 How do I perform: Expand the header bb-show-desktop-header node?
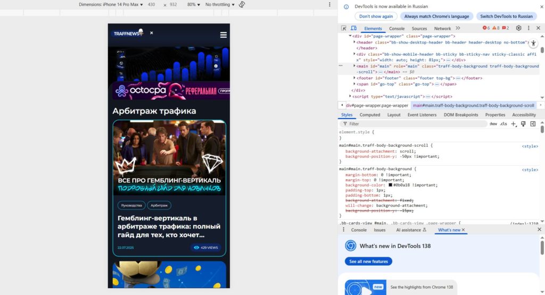[354, 42]
